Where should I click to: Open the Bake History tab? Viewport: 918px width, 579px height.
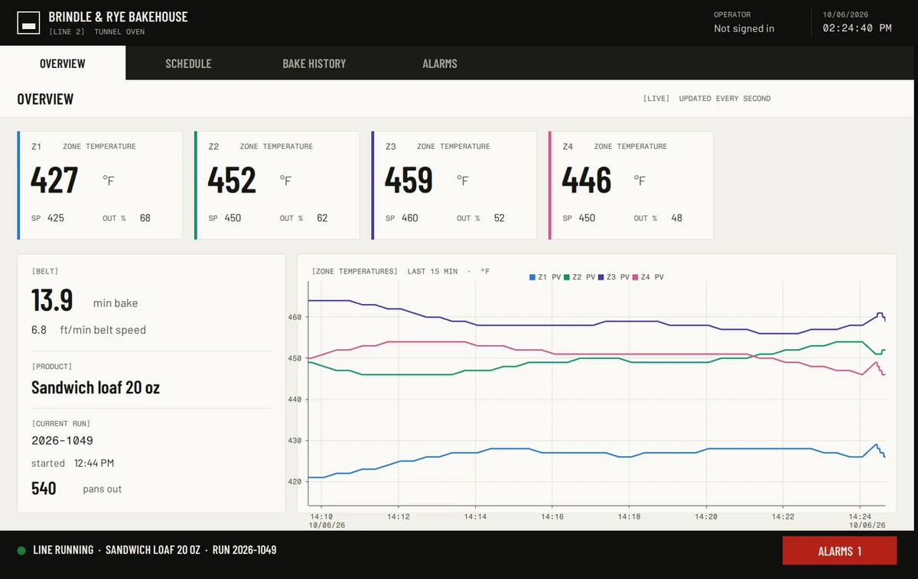tap(314, 63)
